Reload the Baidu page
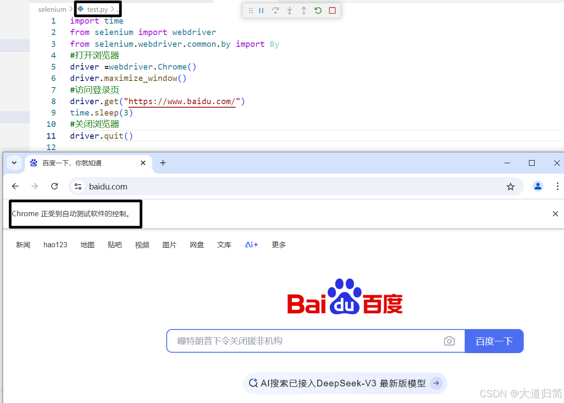The width and height of the screenshot is (564, 403). coord(55,186)
